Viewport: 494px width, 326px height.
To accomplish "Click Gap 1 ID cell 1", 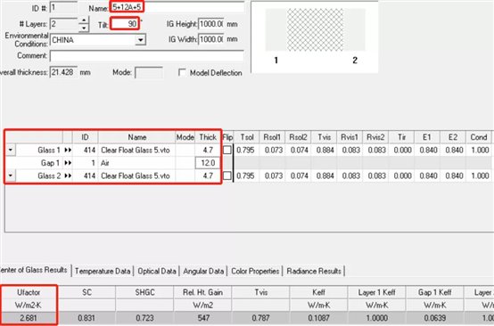I will coord(86,163).
